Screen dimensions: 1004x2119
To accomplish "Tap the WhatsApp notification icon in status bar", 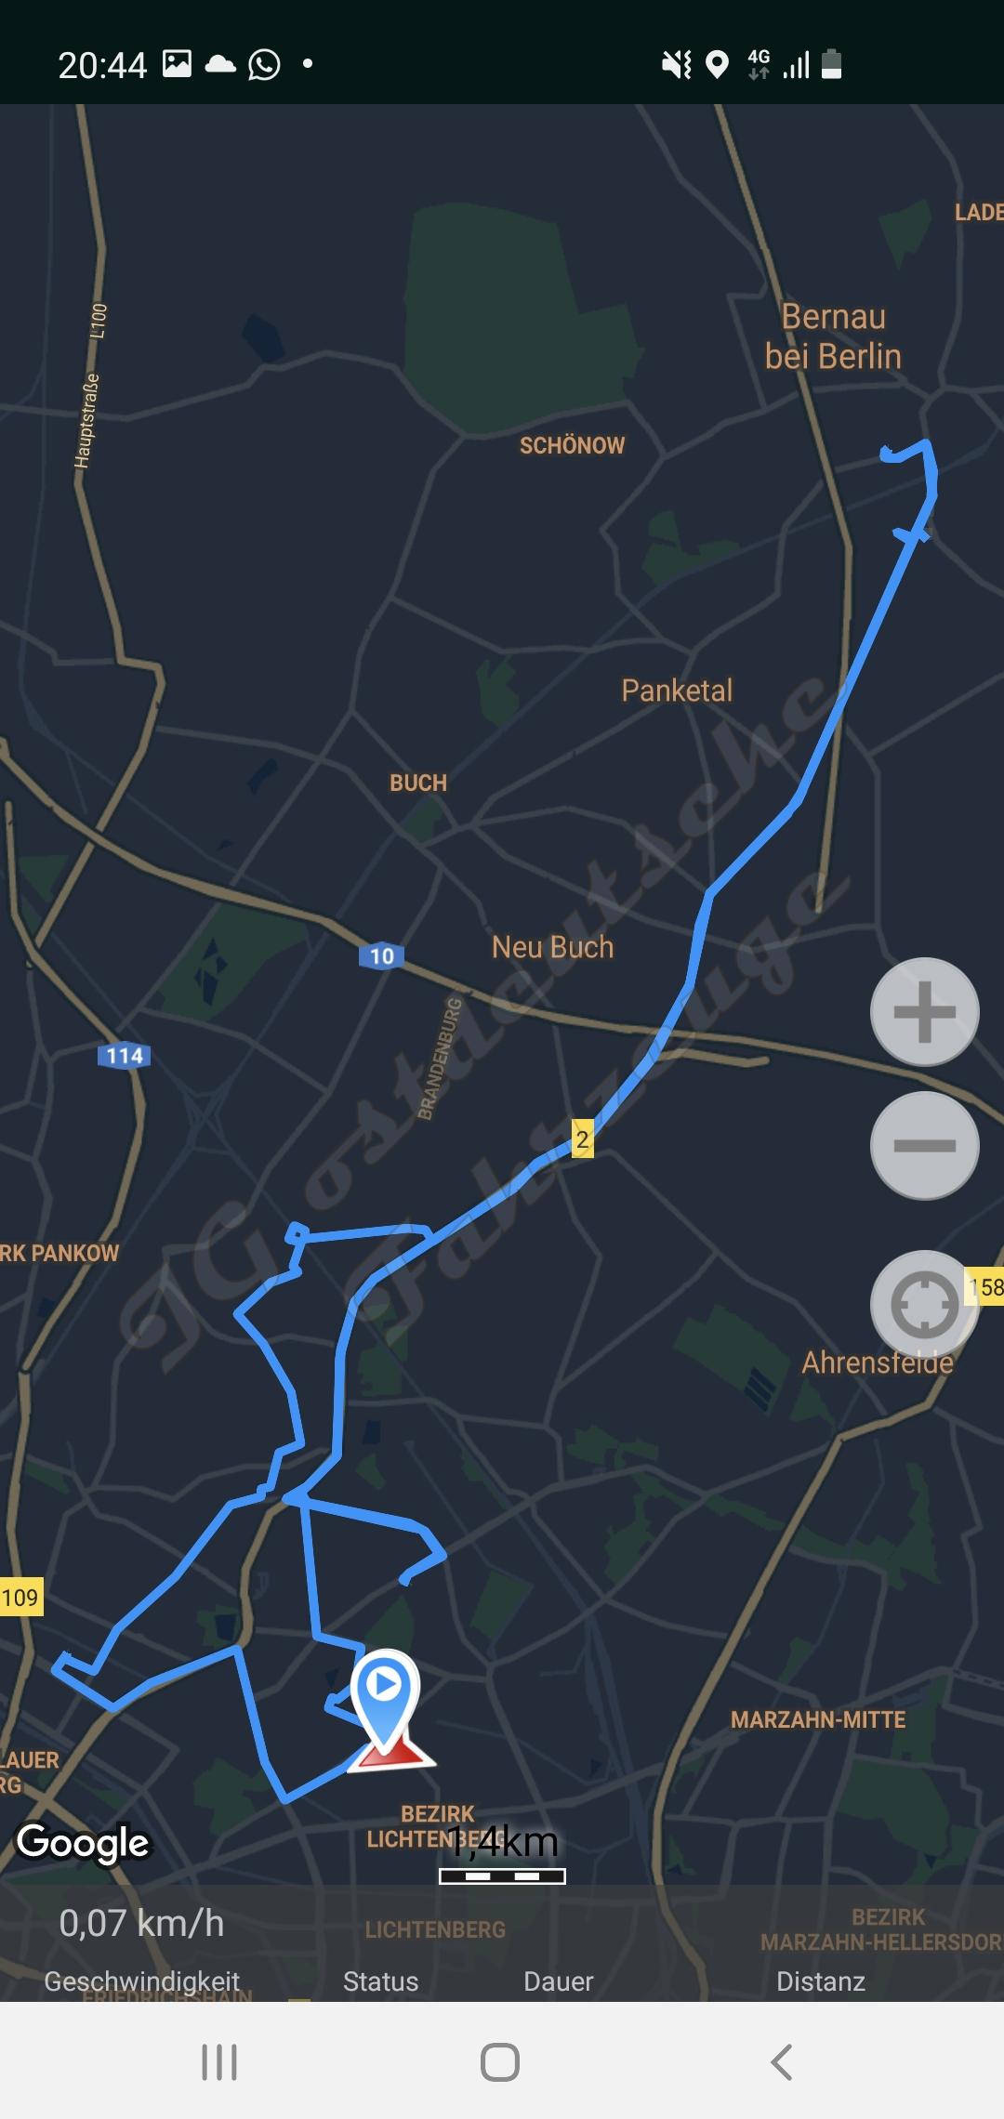I will 264,64.
